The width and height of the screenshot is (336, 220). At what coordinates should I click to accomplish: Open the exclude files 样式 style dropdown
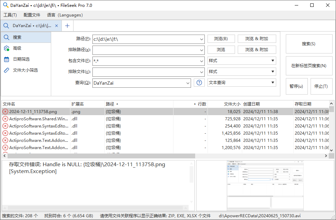coord(242,72)
